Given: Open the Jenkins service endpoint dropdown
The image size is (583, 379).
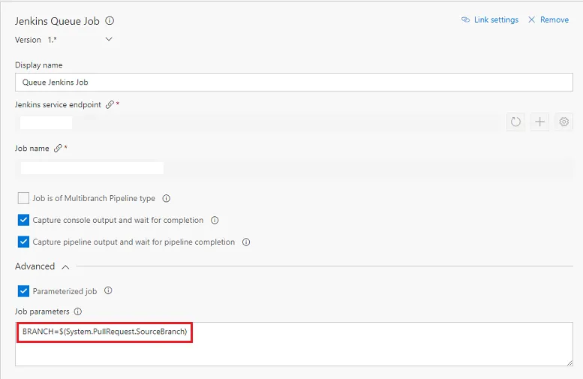Looking at the screenshot, I should tap(258, 122).
